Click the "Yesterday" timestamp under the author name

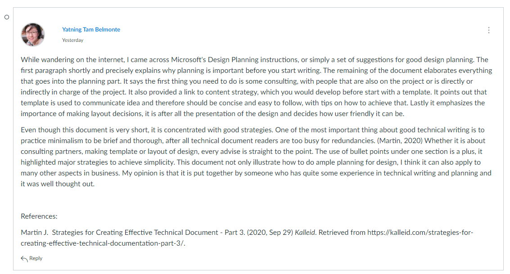point(72,40)
